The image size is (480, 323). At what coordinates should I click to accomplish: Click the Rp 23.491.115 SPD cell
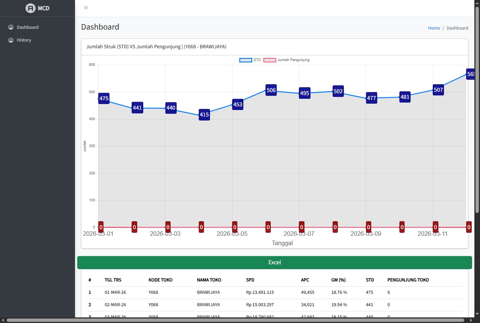point(260,292)
